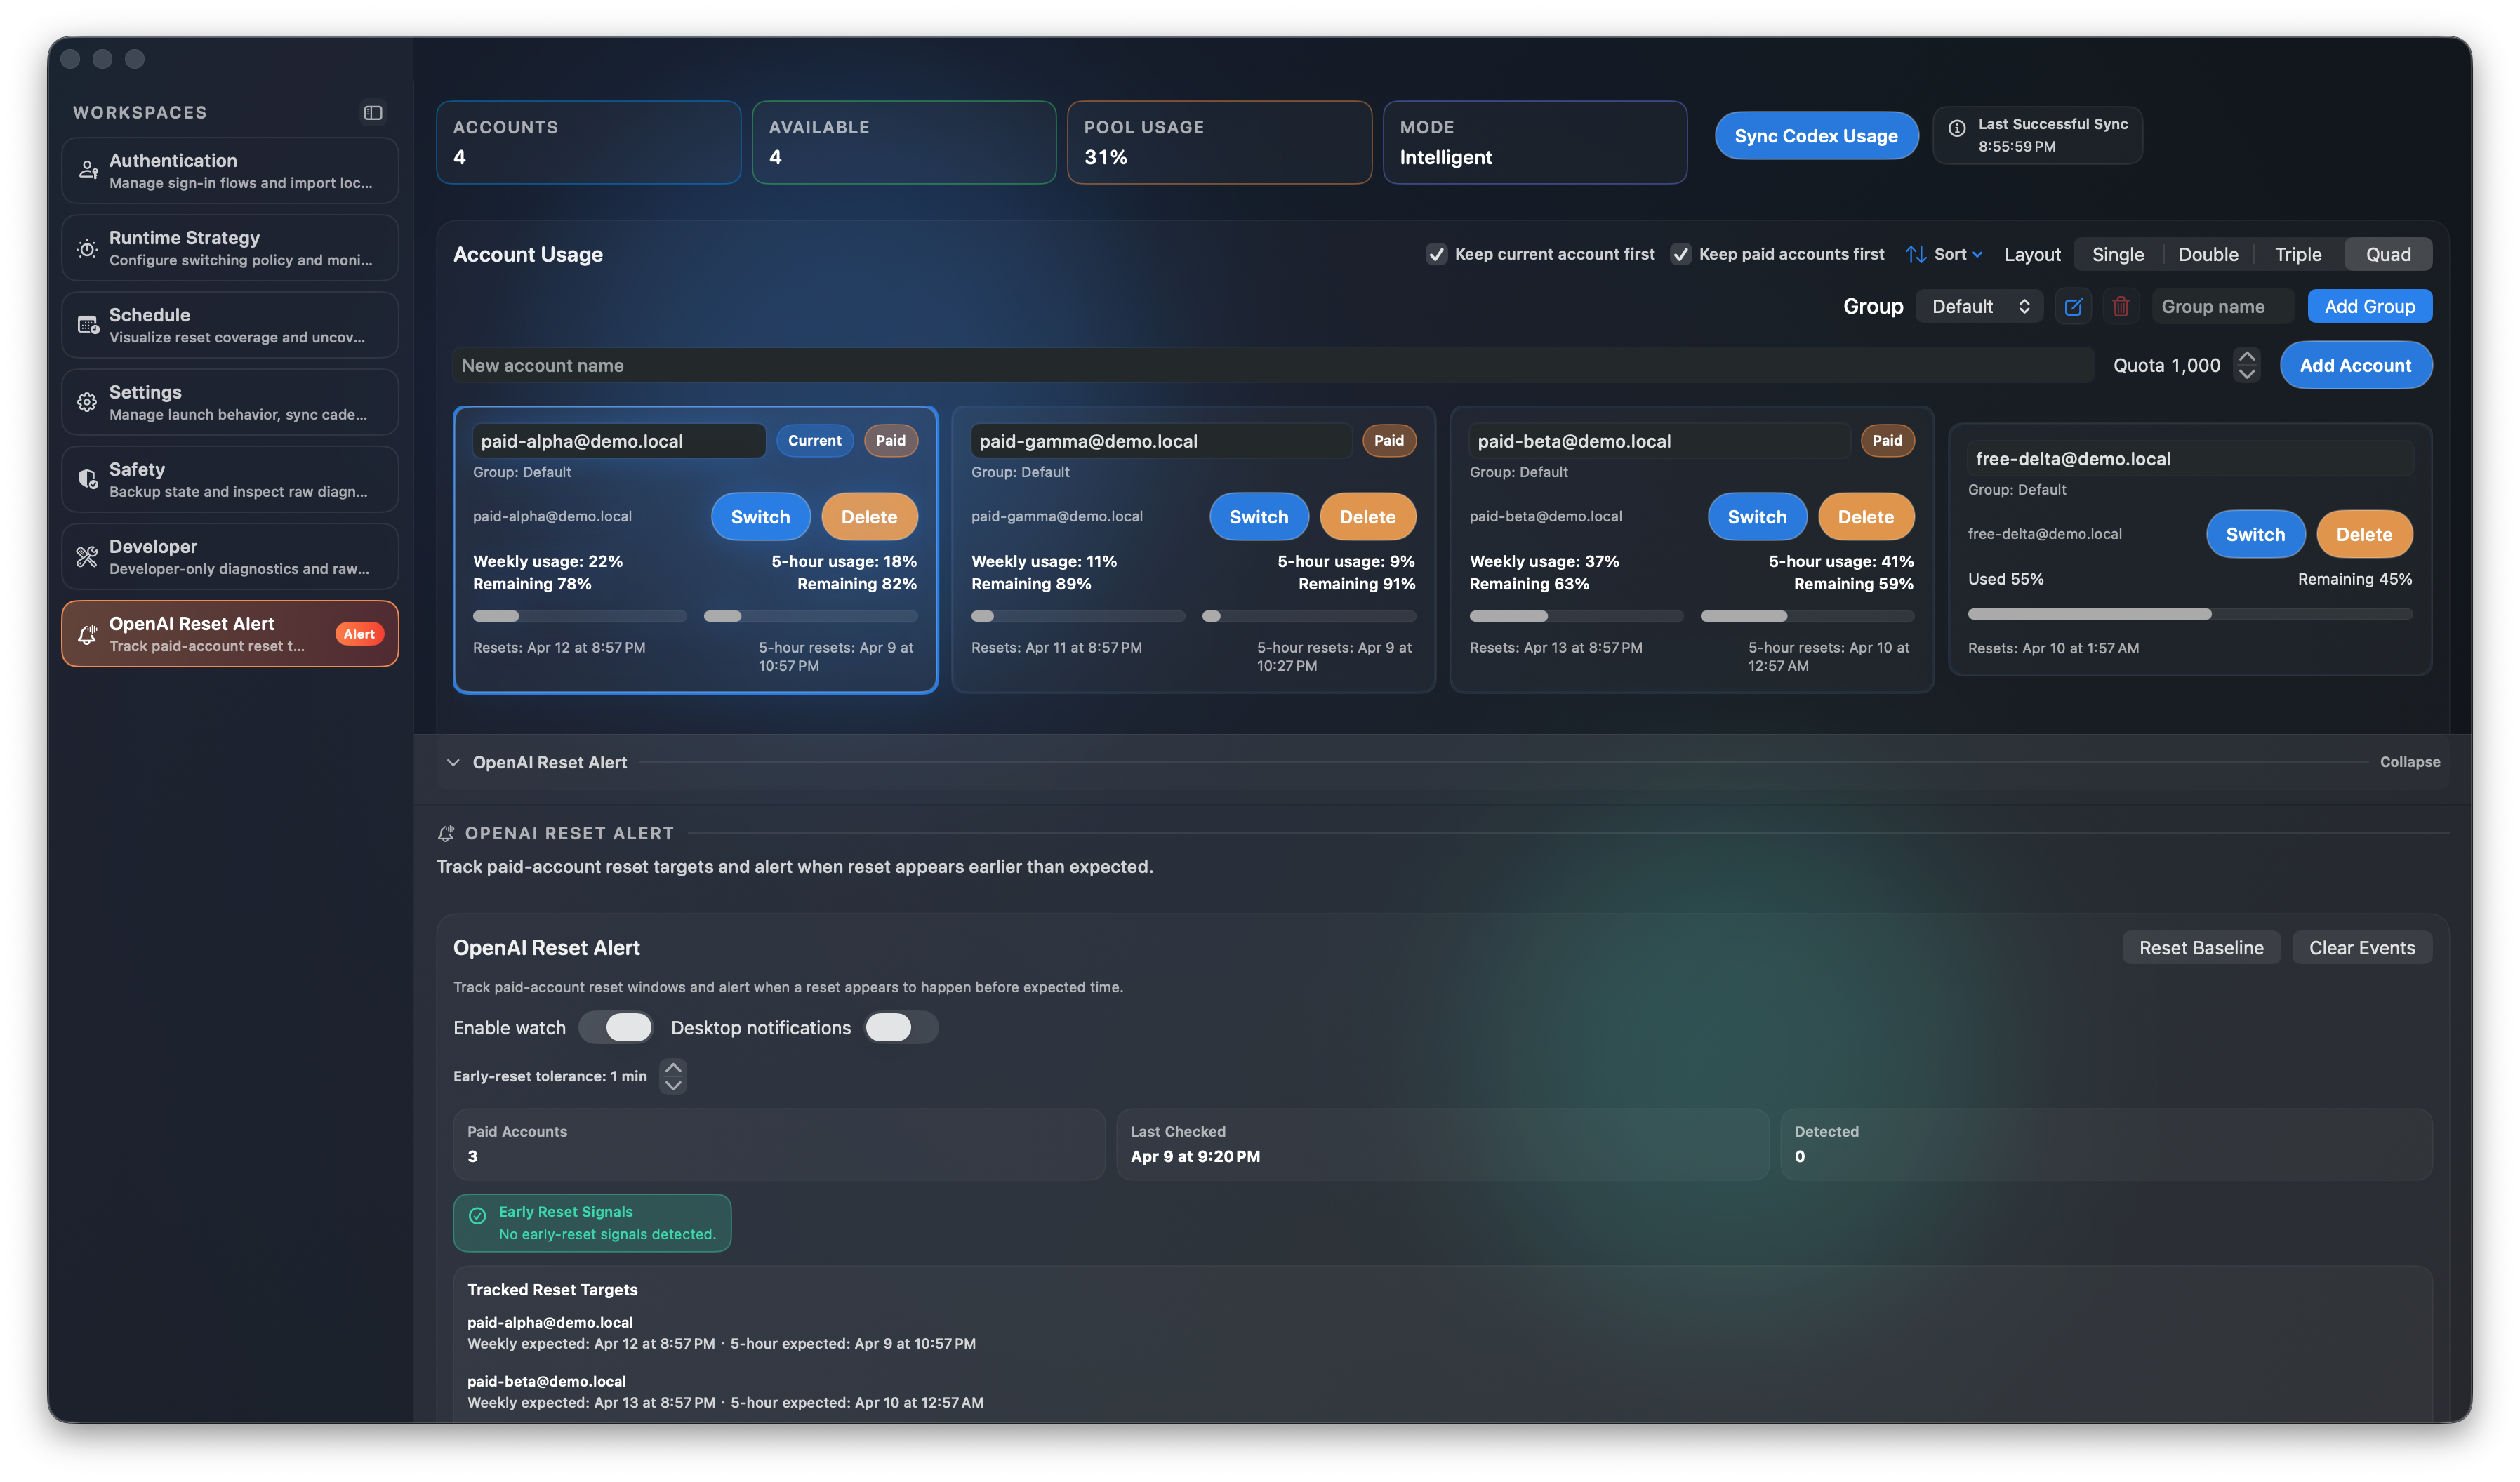Select the Double layout option

tap(2208, 255)
